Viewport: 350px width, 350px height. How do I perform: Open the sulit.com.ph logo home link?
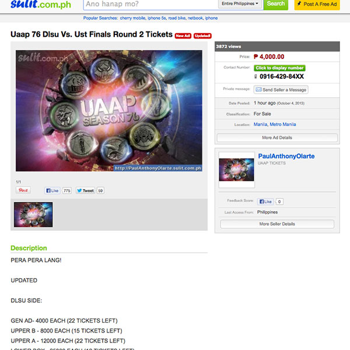(41, 4)
